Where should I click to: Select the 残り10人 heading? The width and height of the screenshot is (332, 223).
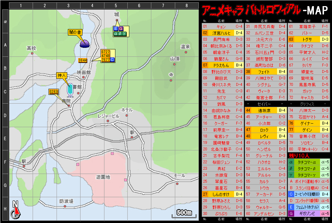(x=299, y=156)
